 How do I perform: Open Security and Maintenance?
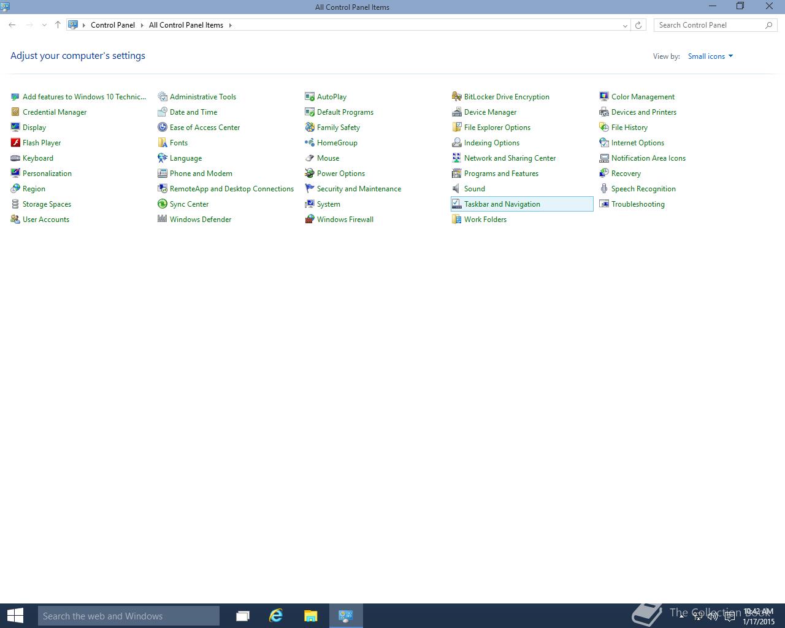[359, 188]
